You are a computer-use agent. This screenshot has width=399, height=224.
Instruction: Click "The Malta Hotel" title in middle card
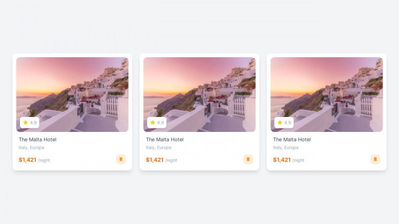point(165,139)
